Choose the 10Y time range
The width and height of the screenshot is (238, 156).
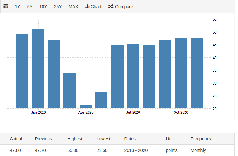coord(43,7)
